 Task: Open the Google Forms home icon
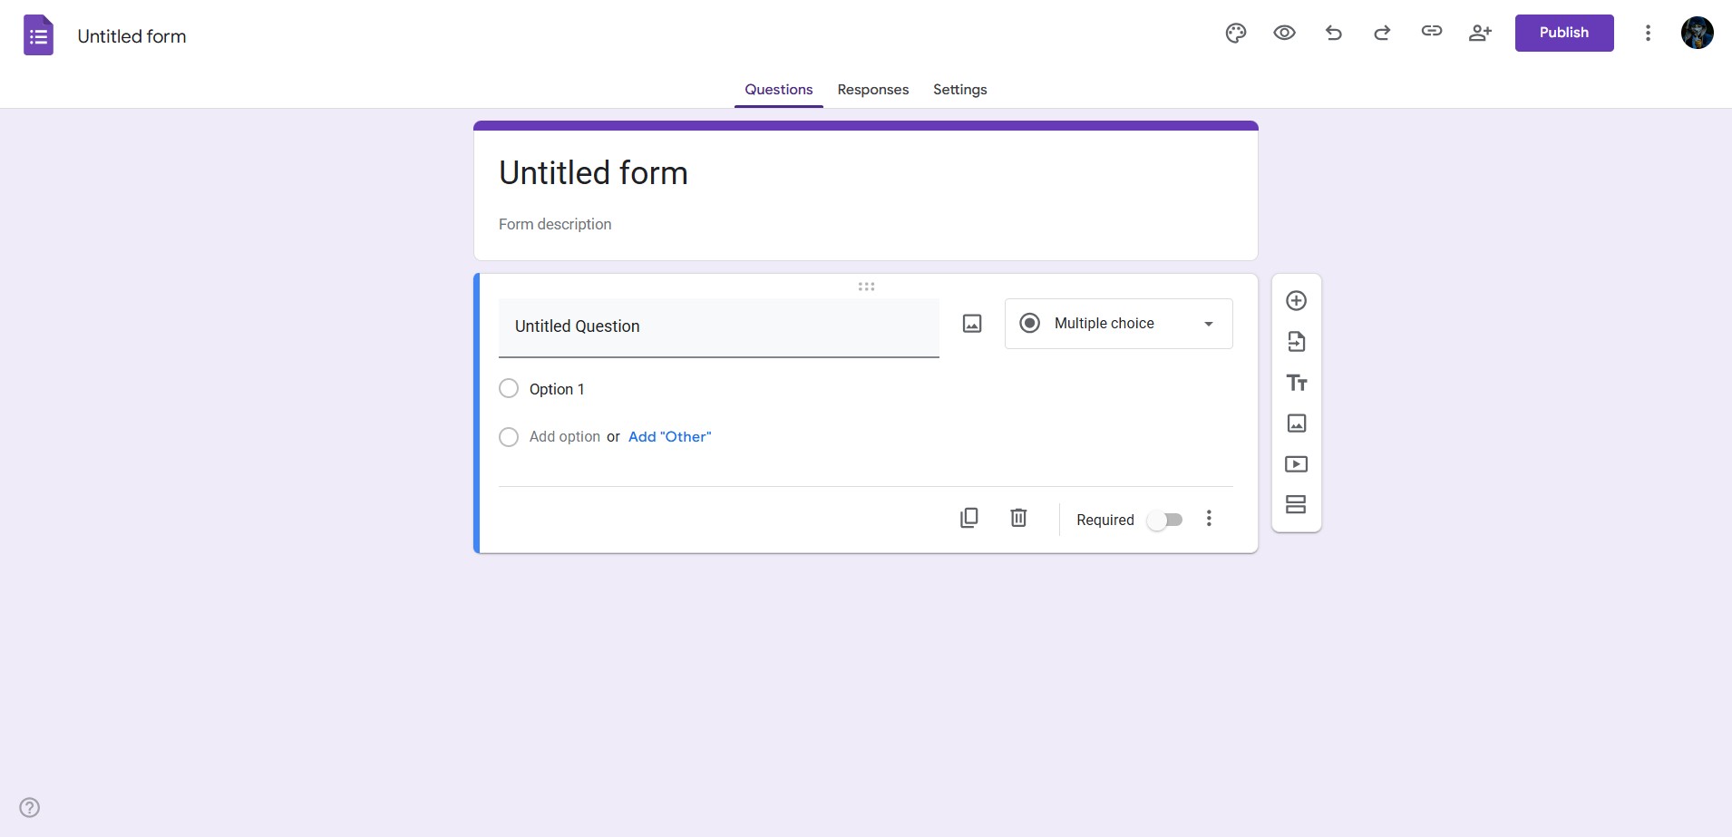point(38,35)
